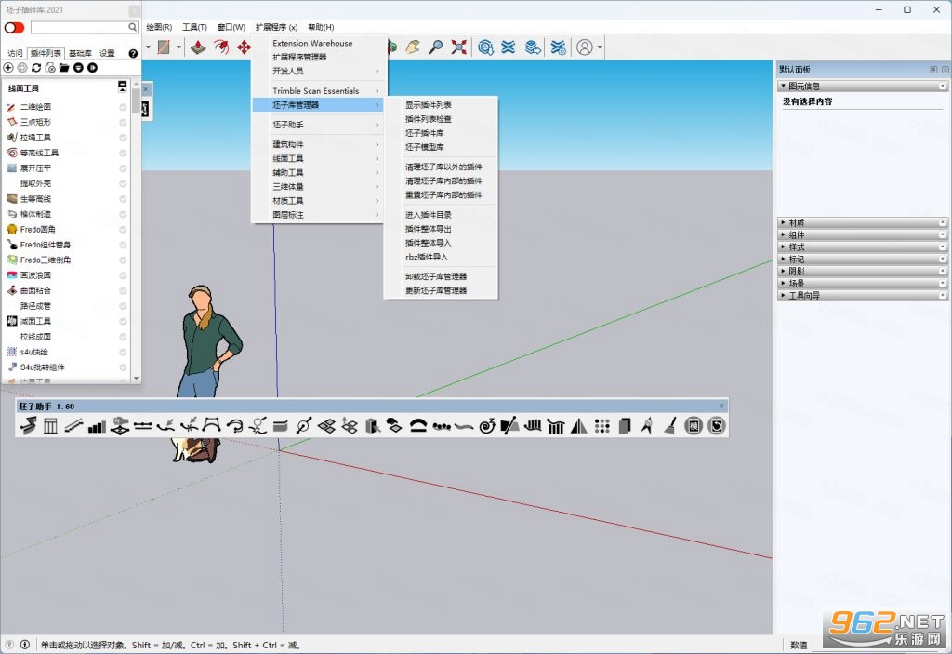Open the Extension Warehouse toolbar icon
The width and height of the screenshot is (952, 654).
pyautogui.click(x=509, y=47)
